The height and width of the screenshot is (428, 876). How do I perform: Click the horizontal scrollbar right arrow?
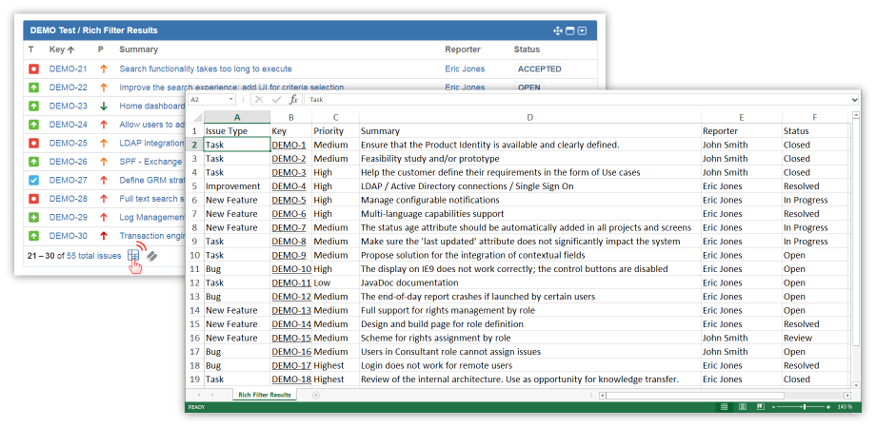click(846, 395)
